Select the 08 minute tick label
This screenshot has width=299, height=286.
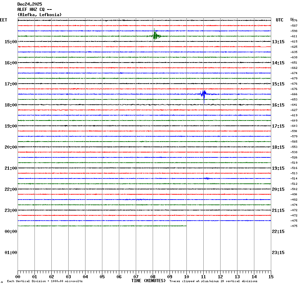153,277
